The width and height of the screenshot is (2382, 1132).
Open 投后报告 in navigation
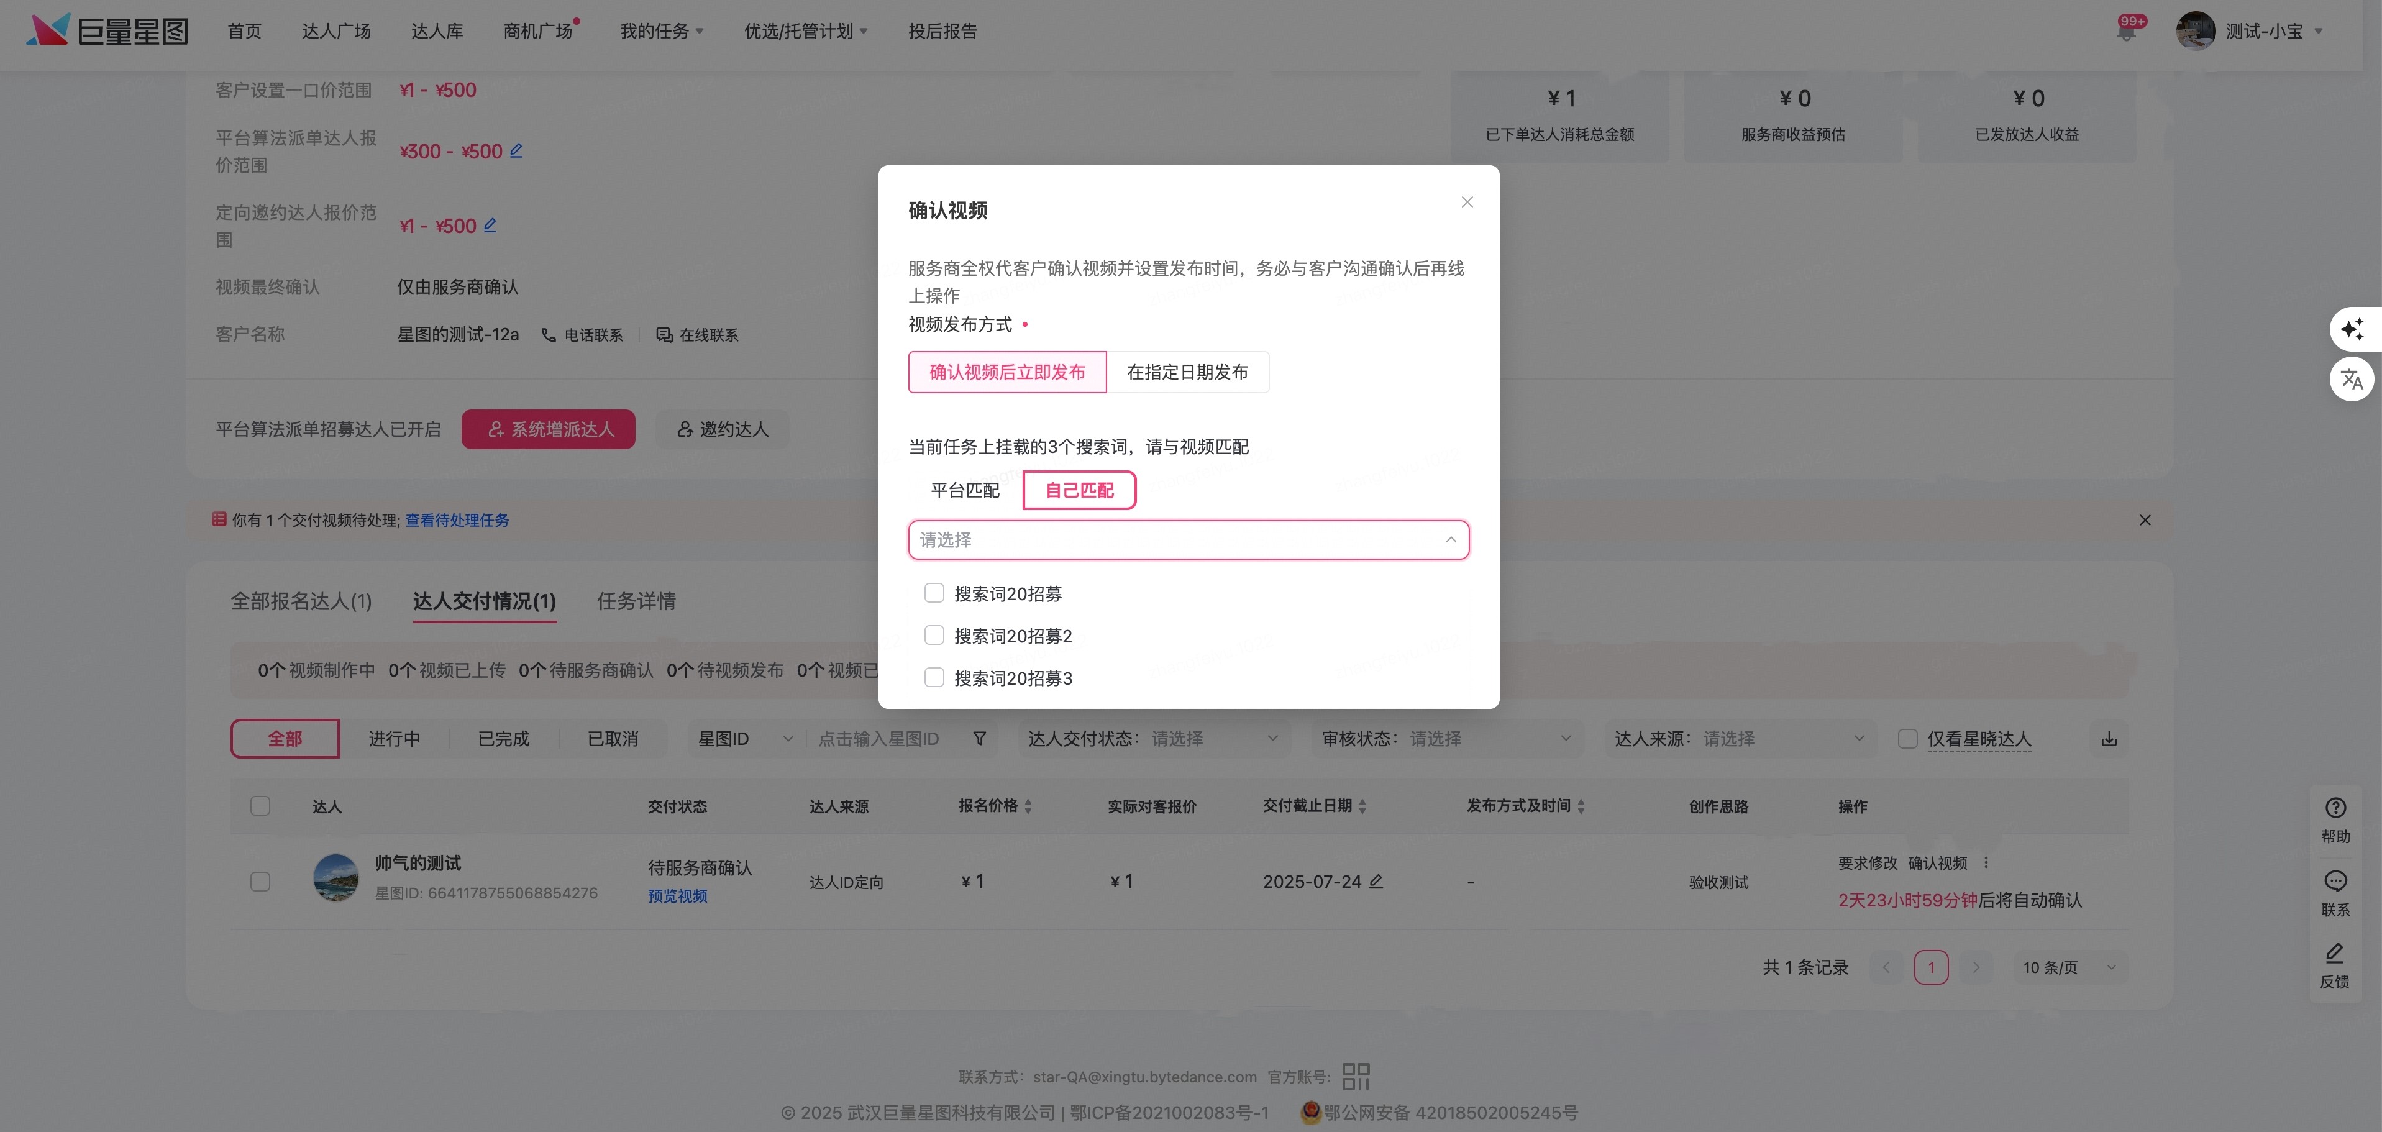pyautogui.click(x=942, y=32)
